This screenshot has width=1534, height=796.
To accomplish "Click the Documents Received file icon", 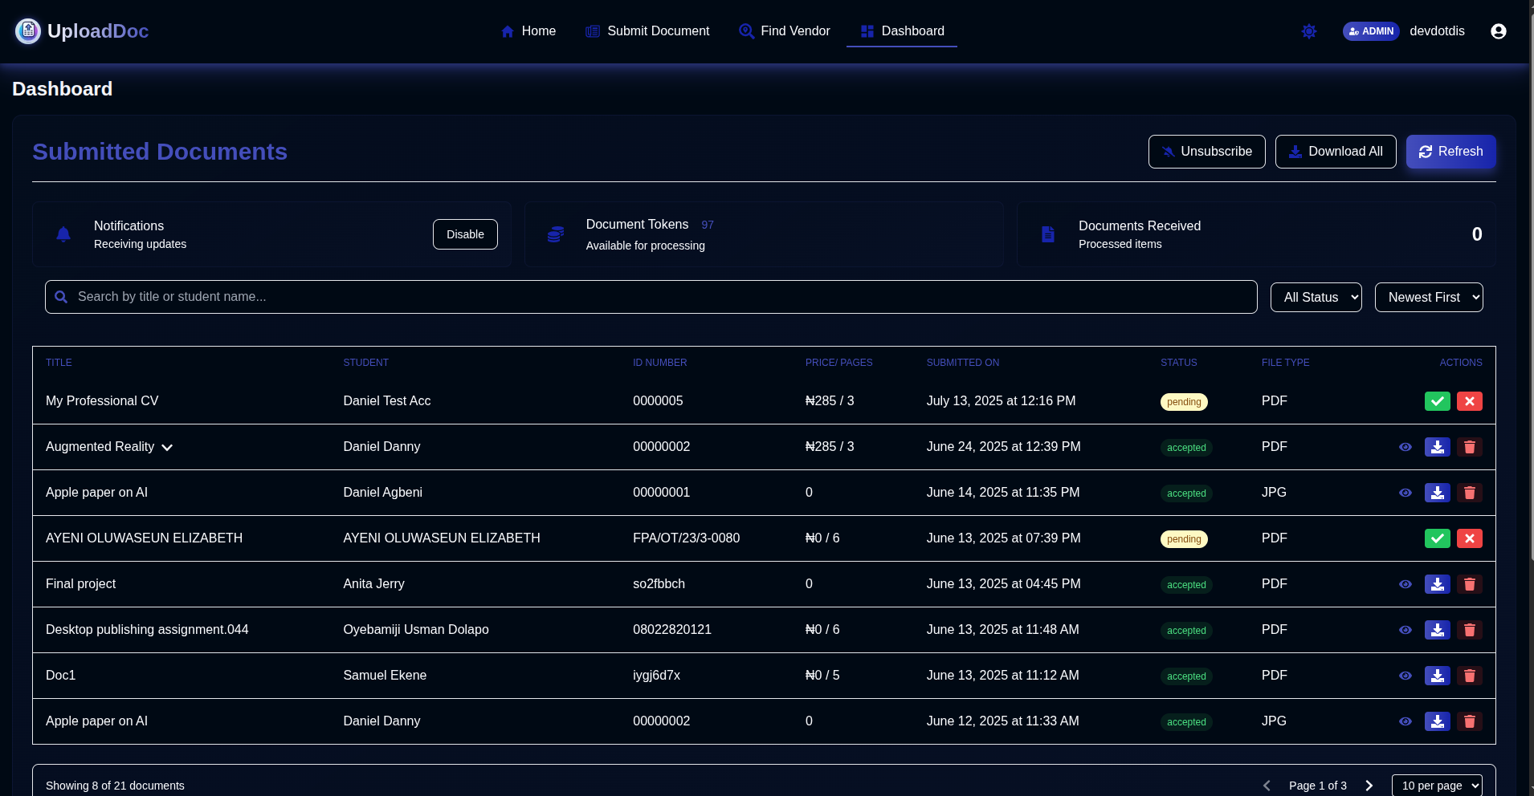I will pyautogui.click(x=1048, y=234).
